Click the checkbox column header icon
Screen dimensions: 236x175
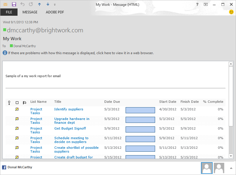tap(17, 102)
